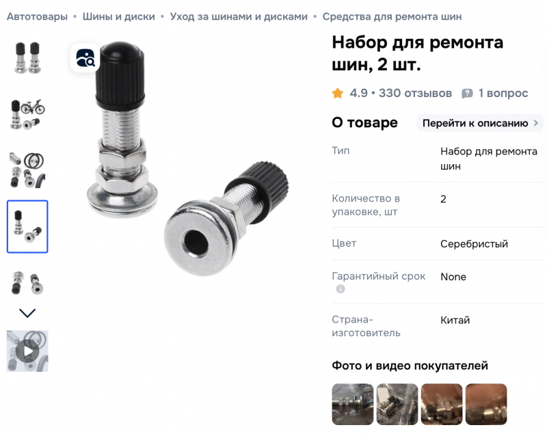Click the orange star rating icon
Viewport: 547px width, 434px height.
click(x=337, y=93)
